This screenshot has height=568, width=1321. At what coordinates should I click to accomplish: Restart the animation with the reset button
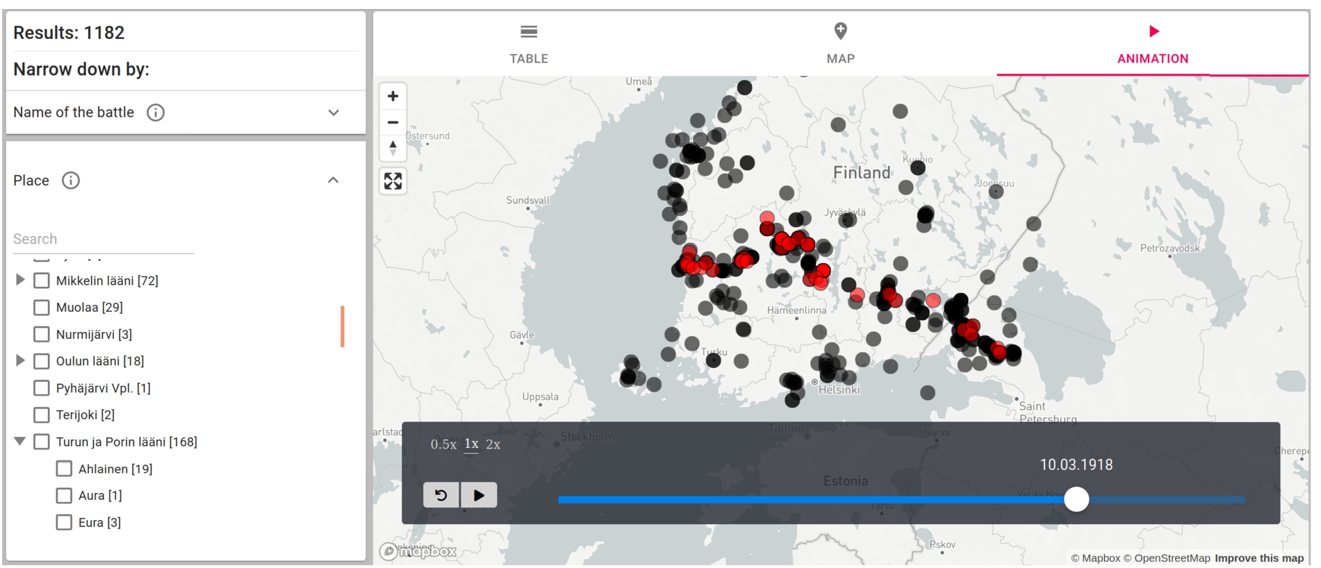(441, 495)
